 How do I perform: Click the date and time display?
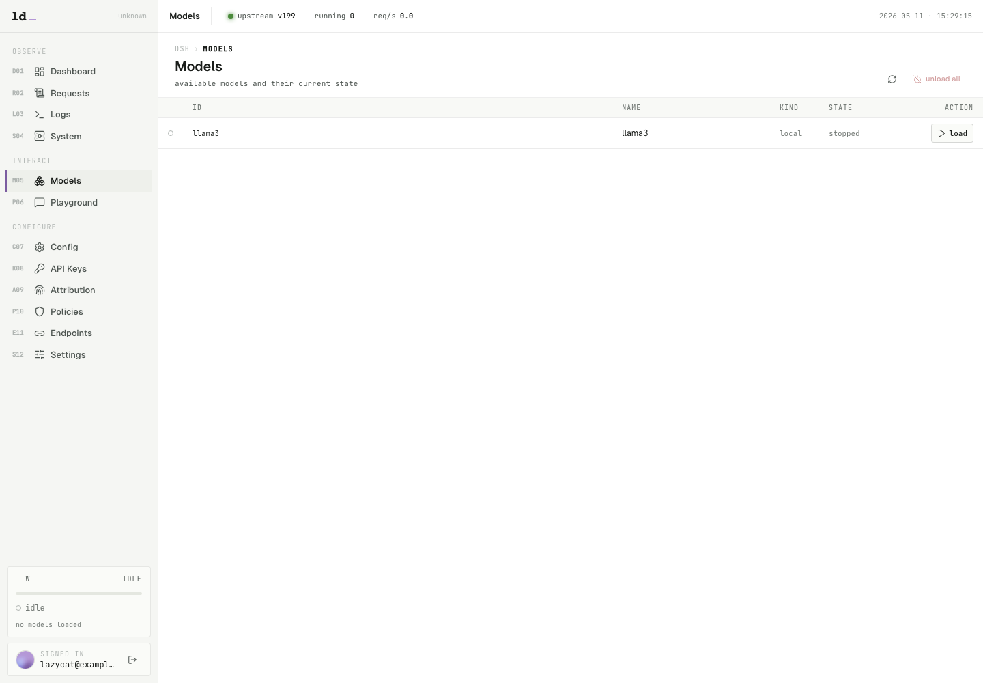tap(926, 16)
